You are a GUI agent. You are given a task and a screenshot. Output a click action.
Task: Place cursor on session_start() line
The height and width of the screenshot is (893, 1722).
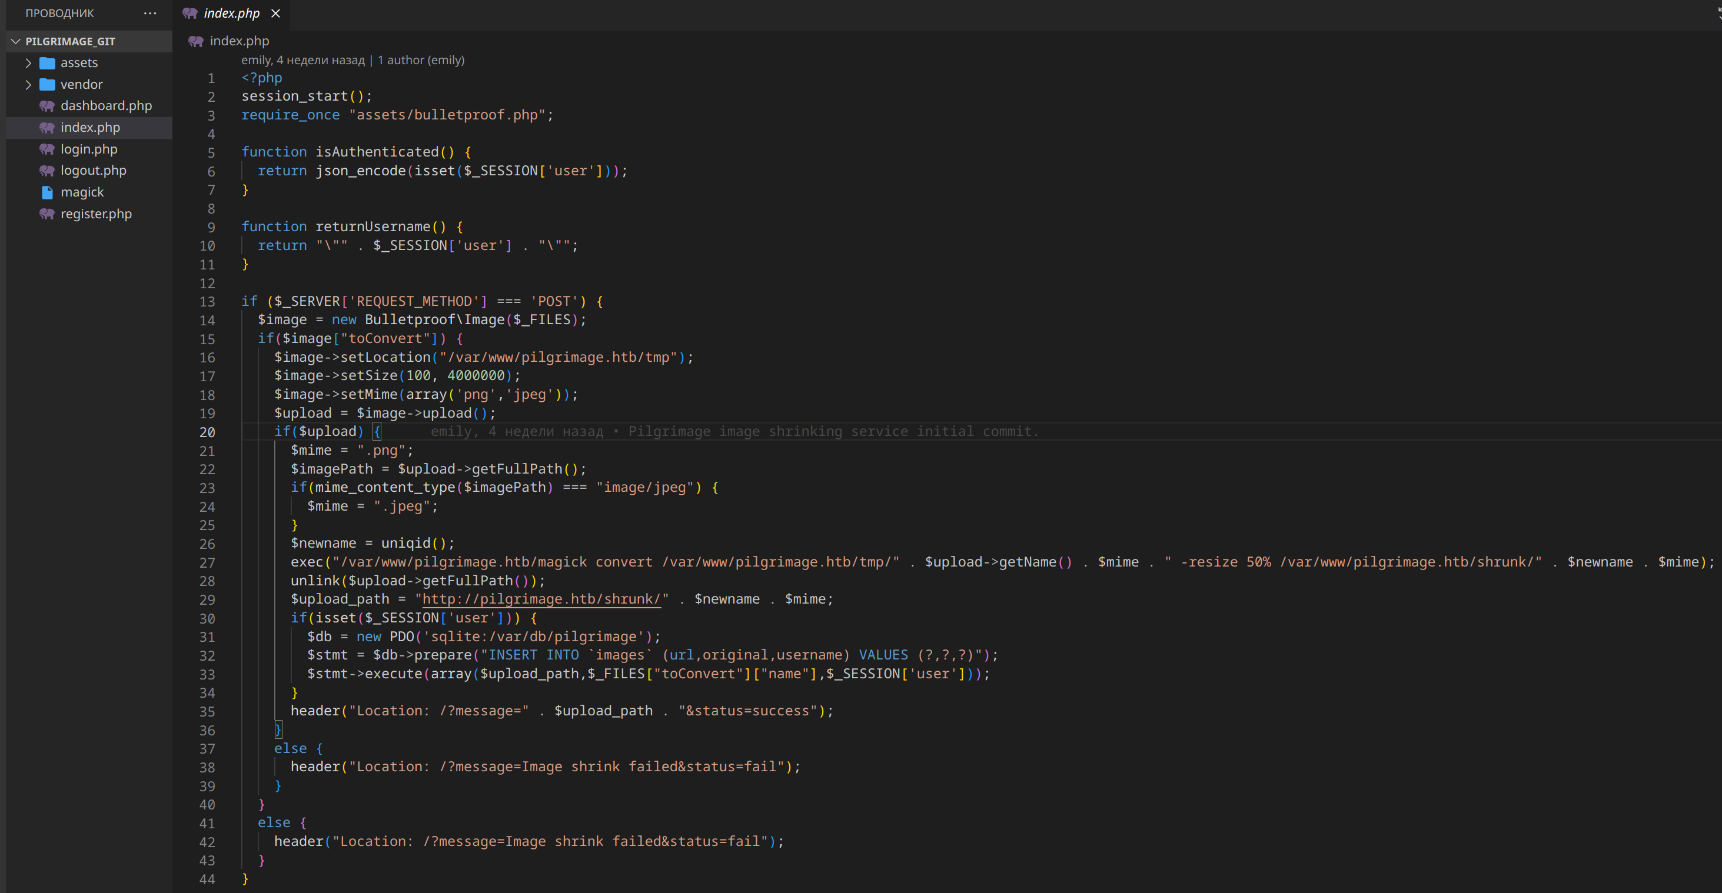[307, 96]
